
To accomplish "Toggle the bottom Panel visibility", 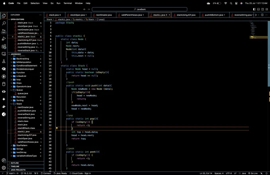I will point(258,9).
